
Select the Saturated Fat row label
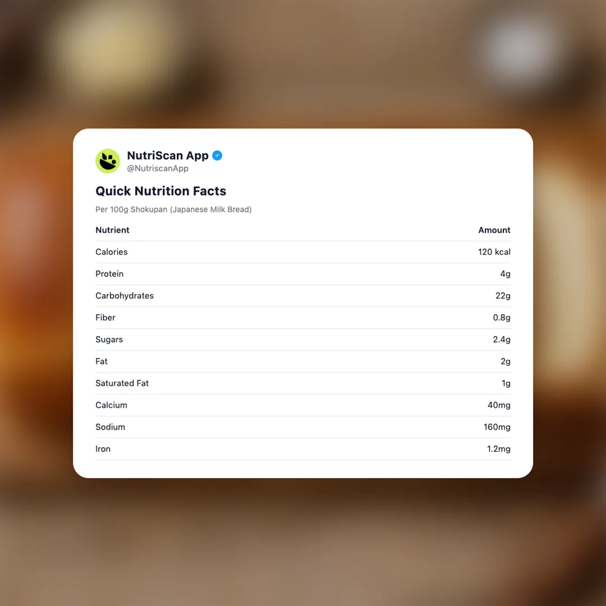point(122,383)
